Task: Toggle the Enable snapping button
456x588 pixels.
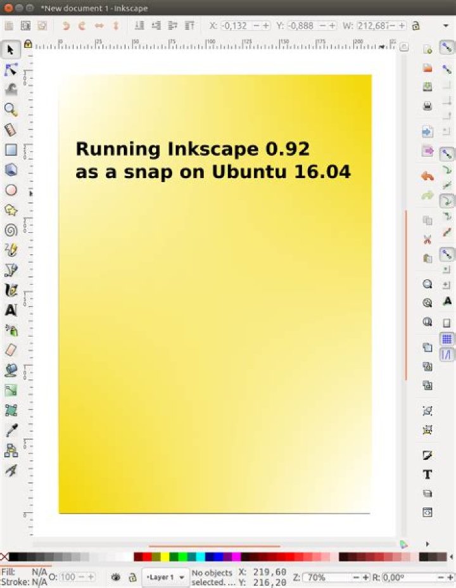Action: pos(446,48)
